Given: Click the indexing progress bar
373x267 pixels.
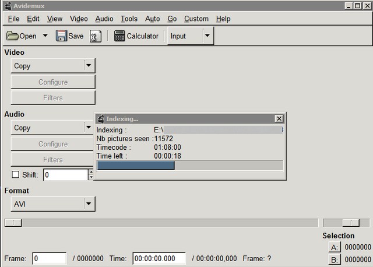Looking at the screenshot, I should pyautogui.click(x=190, y=166).
